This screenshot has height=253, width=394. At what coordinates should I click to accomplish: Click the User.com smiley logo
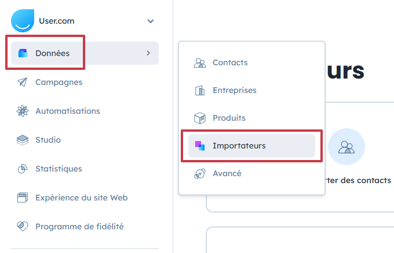(23, 21)
